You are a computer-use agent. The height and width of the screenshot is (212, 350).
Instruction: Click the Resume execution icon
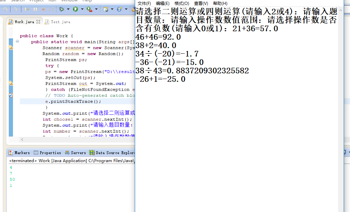pyautogui.click(x=27, y=9)
